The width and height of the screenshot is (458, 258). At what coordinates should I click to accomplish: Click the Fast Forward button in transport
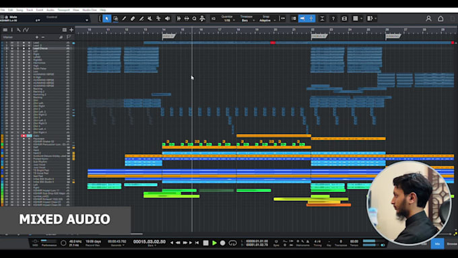pos(185,243)
